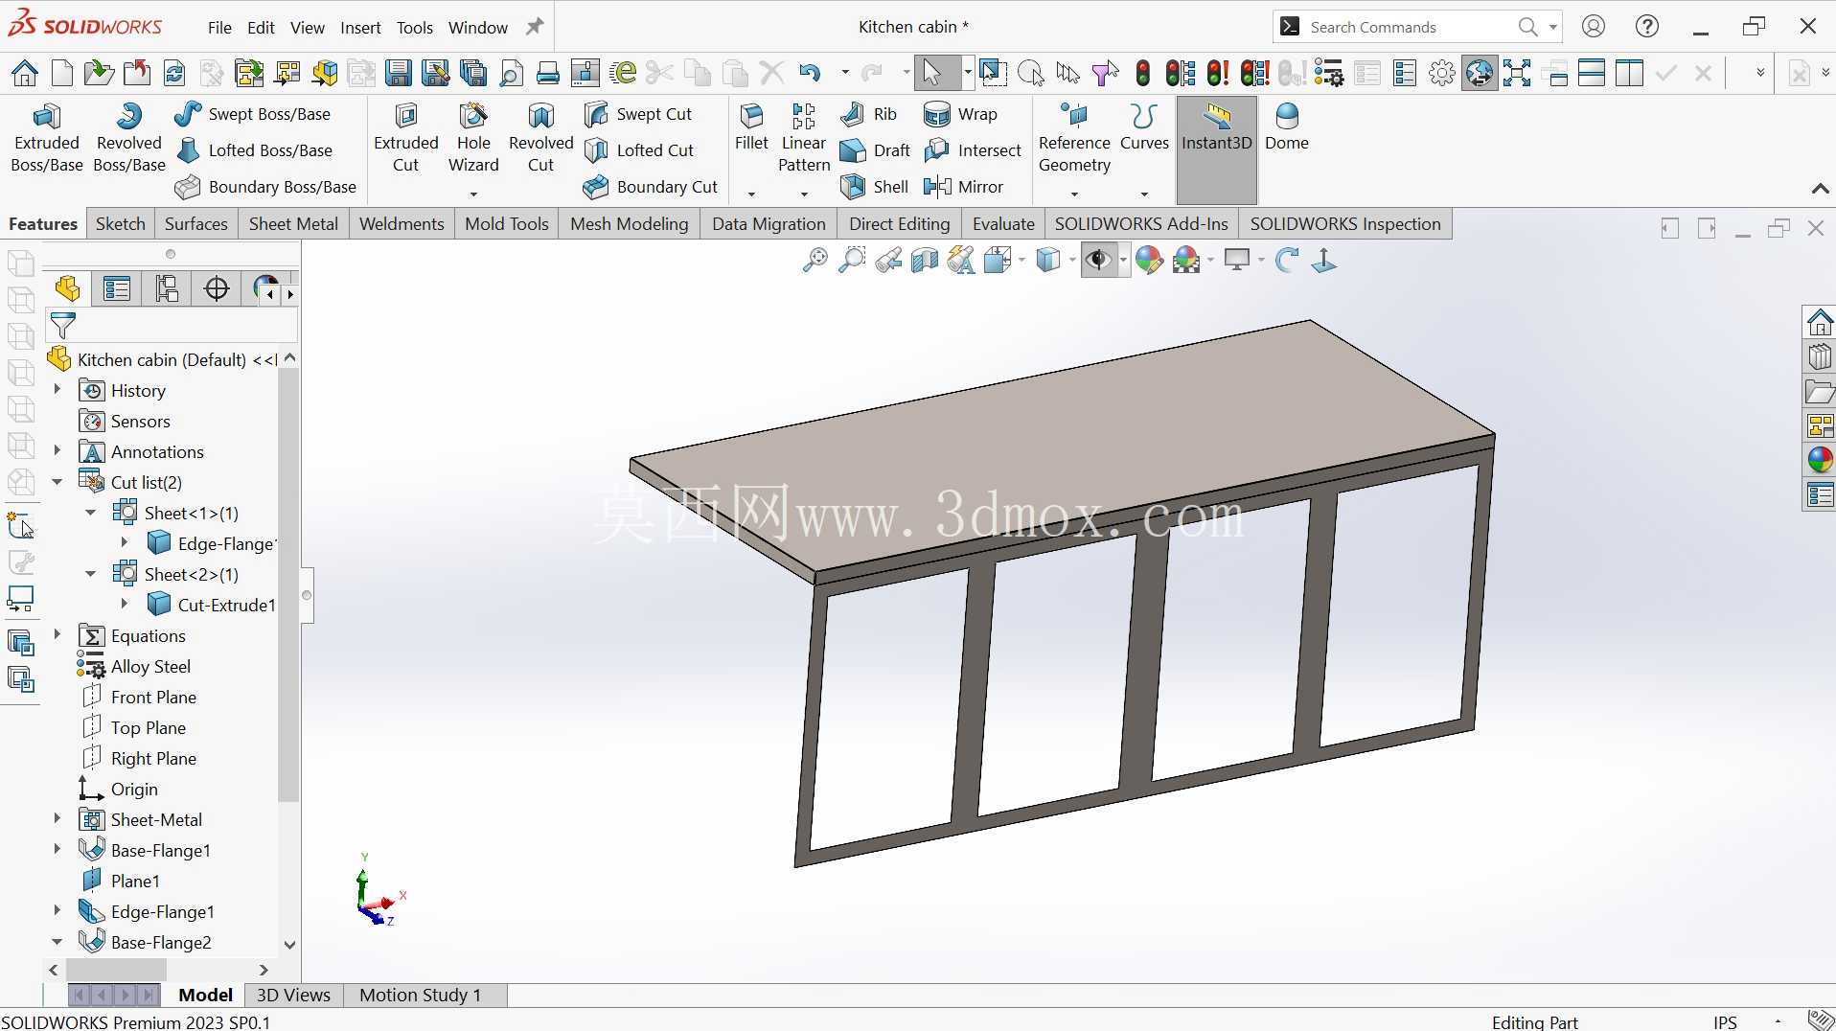Image resolution: width=1836 pixels, height=1031 pixels.
Task: Select the Extruded Boss/Base tool
Action: click(46, 138)
